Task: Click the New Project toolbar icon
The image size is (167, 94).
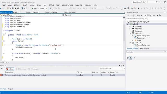Action: pyautogui.click(x=8, y=8)
